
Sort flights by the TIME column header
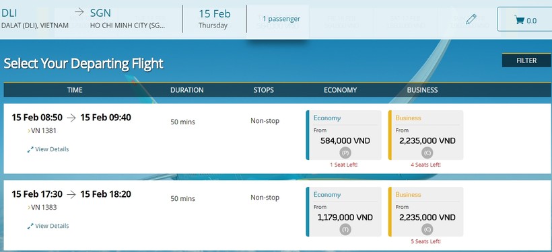(75, 90)
